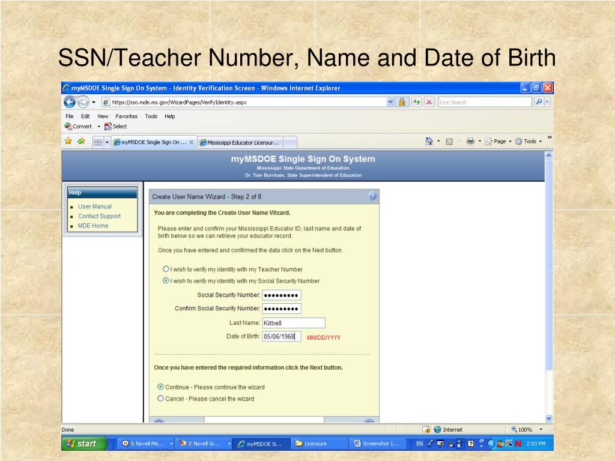The width and height of the screenshot is (615, 461).
Task: Click the Refresh page icon
Action: [417, 102]
